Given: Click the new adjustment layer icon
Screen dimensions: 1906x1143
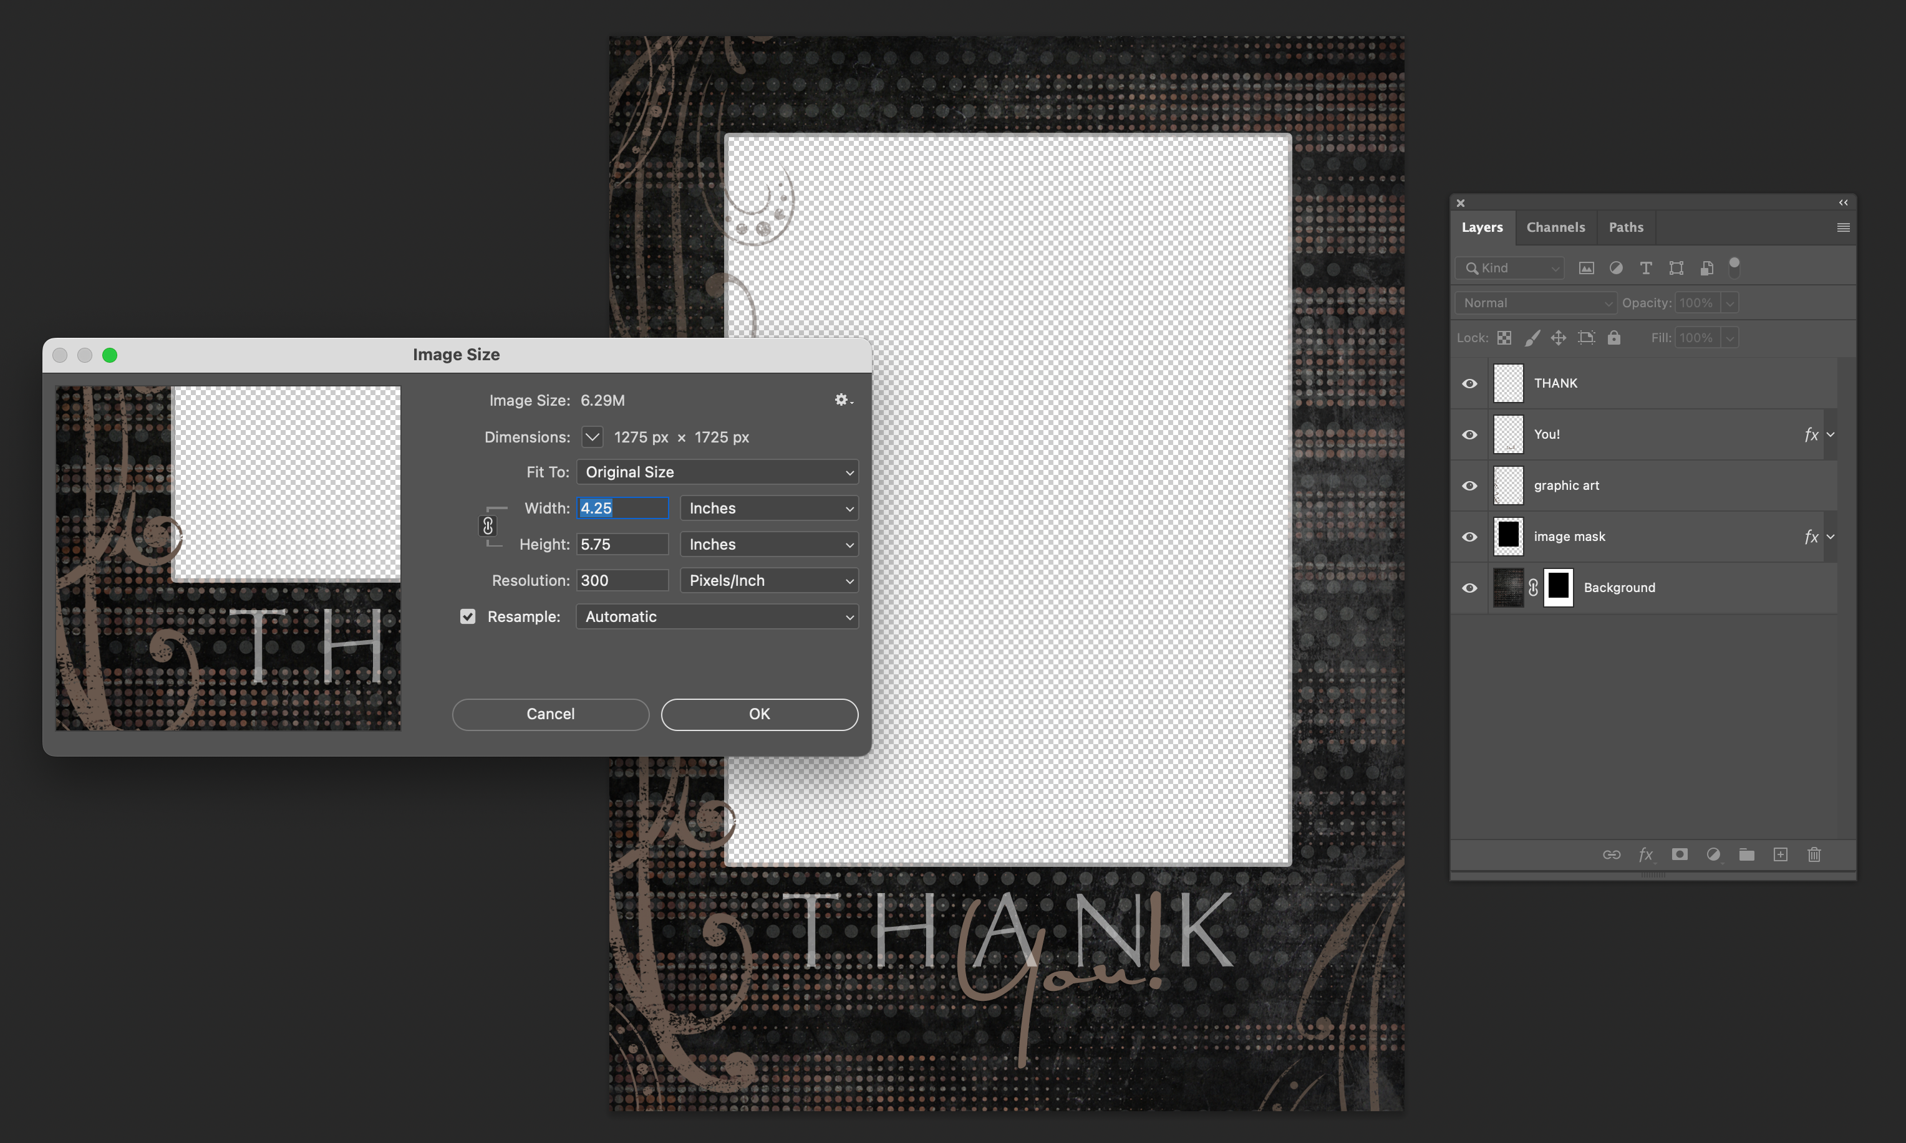Looking at the screenshot, I should click(1713, 854).
